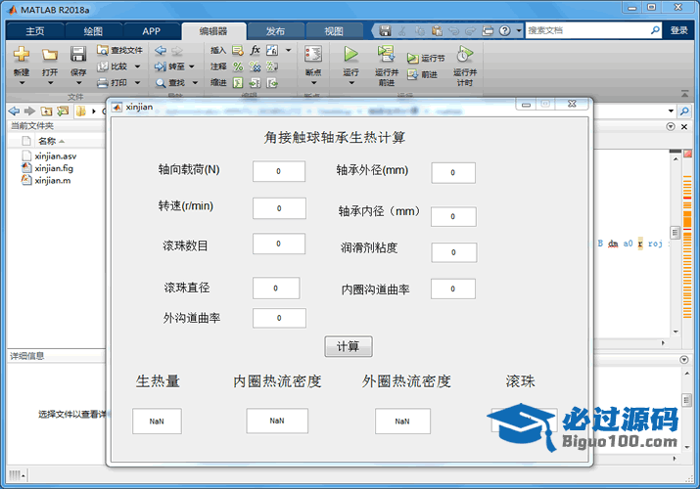Click the heat generation (生热量) NaN output box

pos(158,421)
